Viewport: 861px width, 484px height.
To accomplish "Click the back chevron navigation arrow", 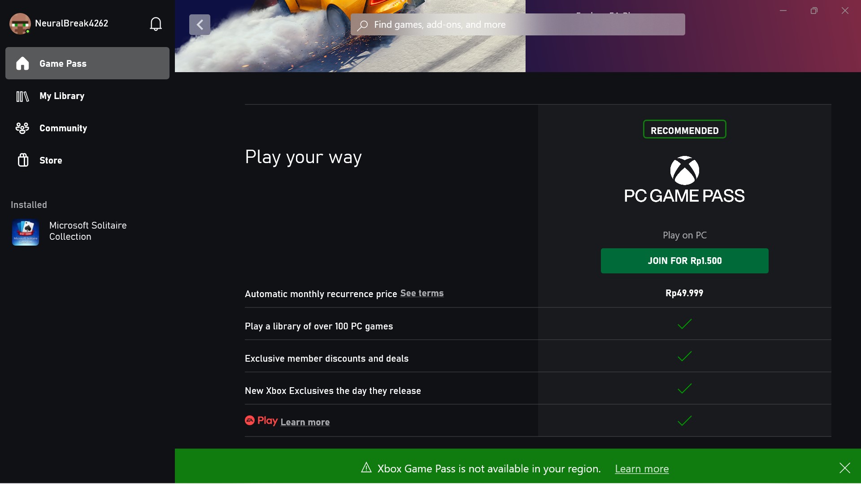I will [199, 25].
